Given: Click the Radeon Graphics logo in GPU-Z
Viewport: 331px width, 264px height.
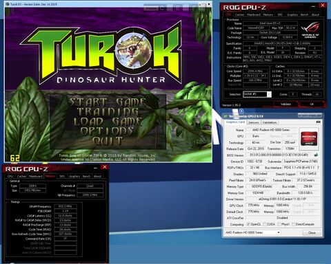Looking at the screenshot, I should 309,138.
